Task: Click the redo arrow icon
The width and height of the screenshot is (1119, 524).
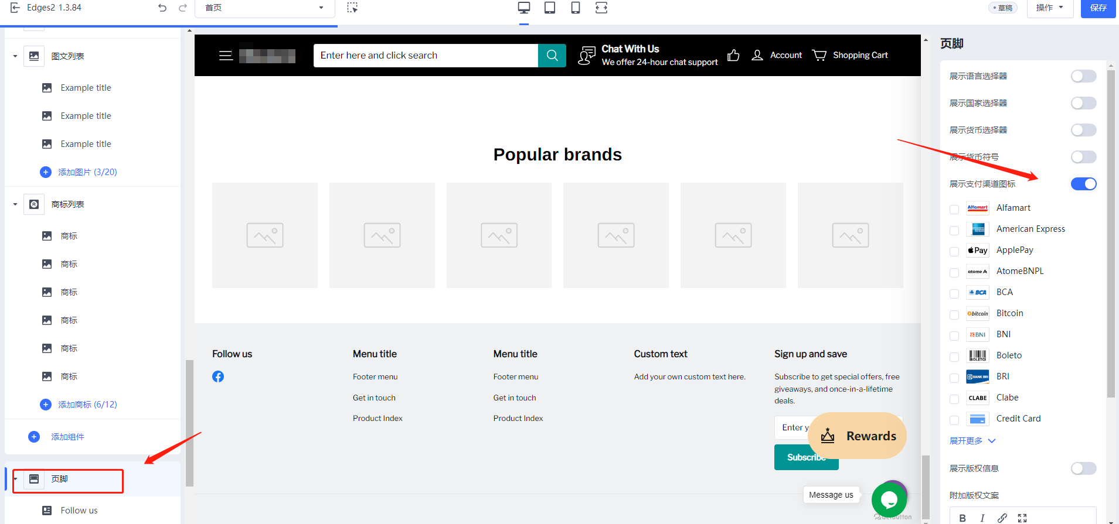Action: (183, 8)
